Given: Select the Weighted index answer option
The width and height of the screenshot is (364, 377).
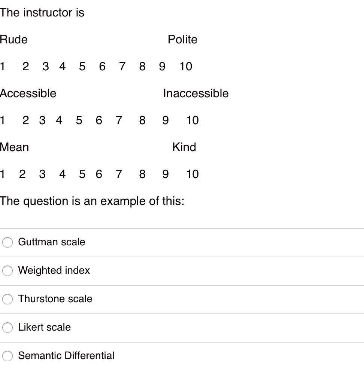Looking at the screenshot, I should pyautogui.click(x=7, y=271).
